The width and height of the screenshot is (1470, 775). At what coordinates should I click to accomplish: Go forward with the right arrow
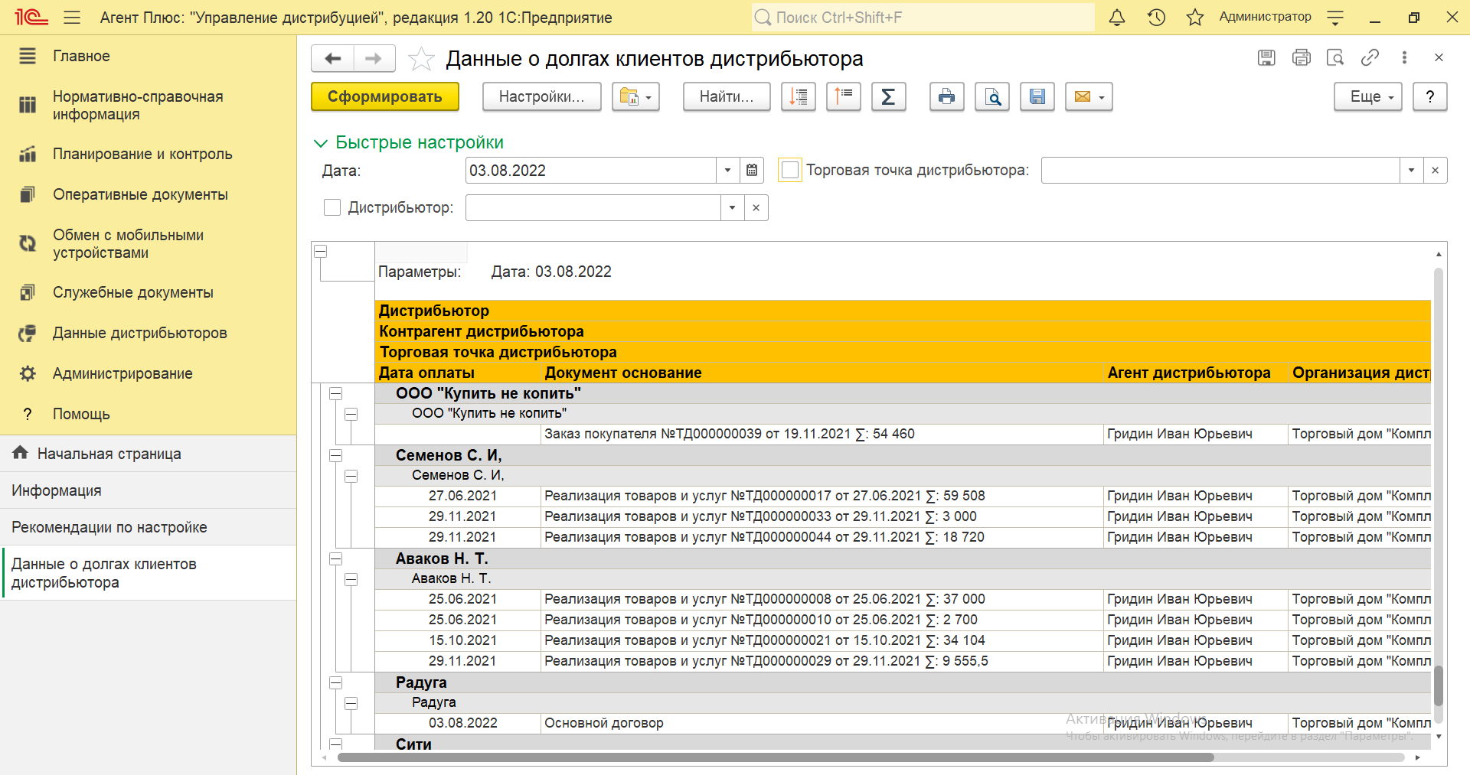(374, 58)
